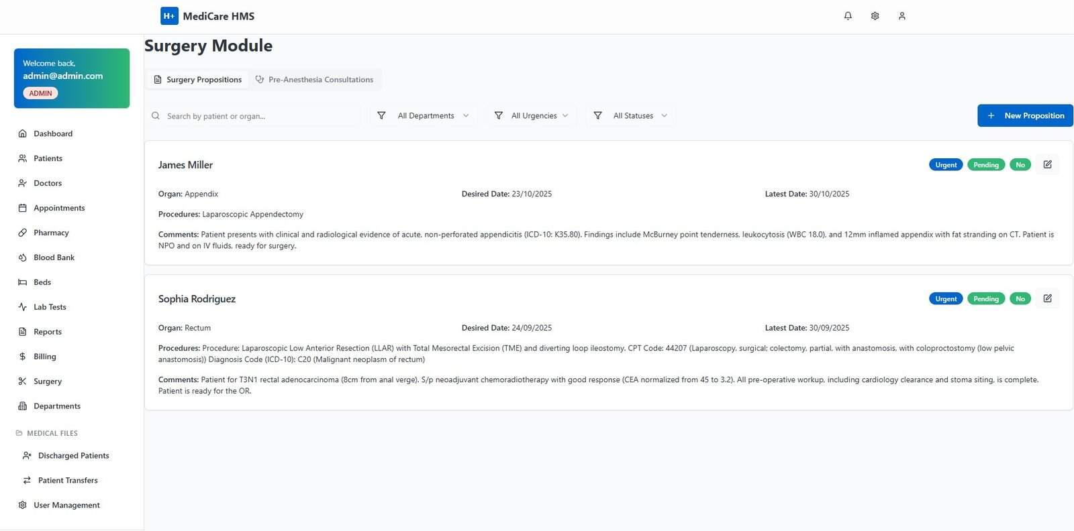
Task: Expand the All Departments filter
Action: [x=424, y=115]
